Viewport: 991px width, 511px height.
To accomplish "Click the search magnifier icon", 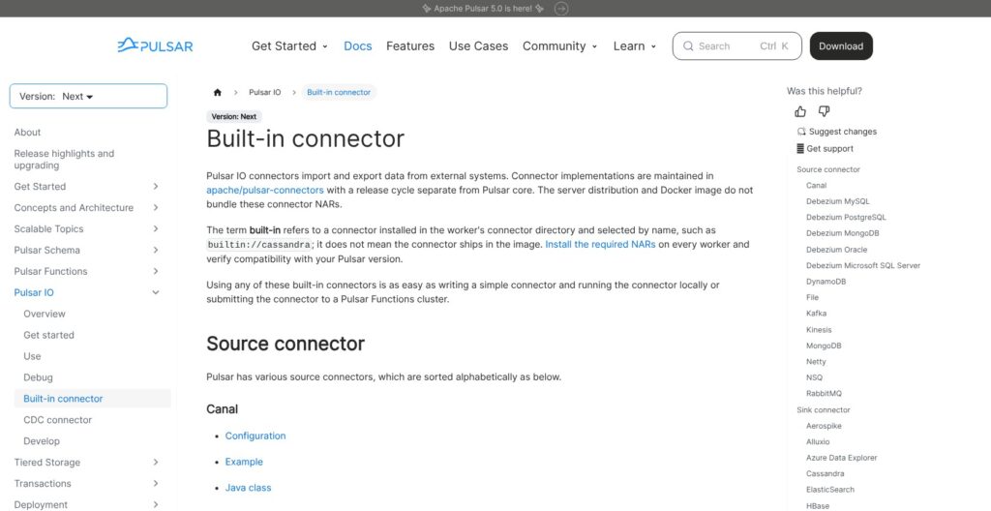I will tap(688, 46).
